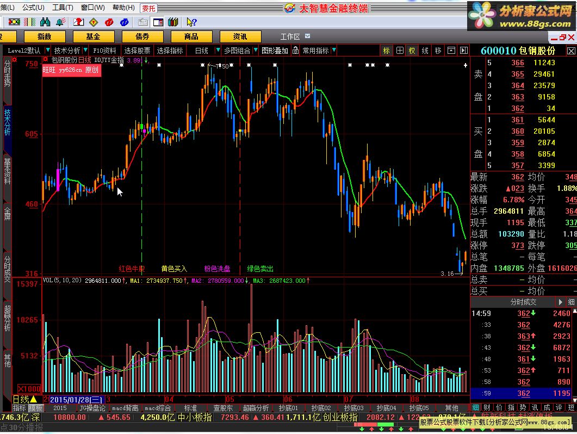The image size is (577, 434).
Task: Toggle the 标 marker button
Action: tap(386, 51)
